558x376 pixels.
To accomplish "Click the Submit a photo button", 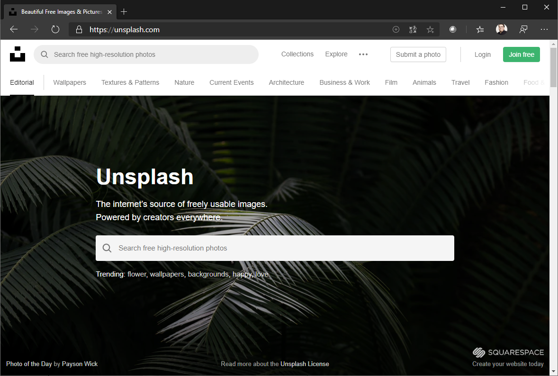I will 418,54.
